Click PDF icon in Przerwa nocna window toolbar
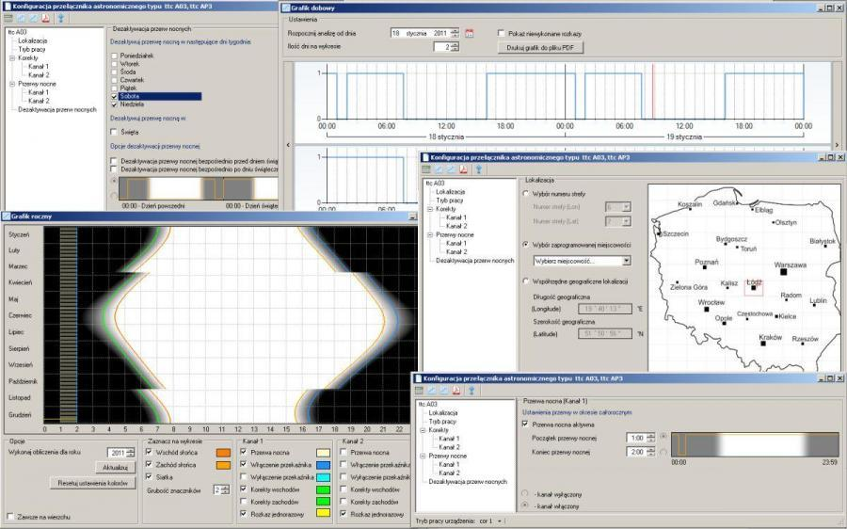The image size is (847, 529). tap(455, 390)
